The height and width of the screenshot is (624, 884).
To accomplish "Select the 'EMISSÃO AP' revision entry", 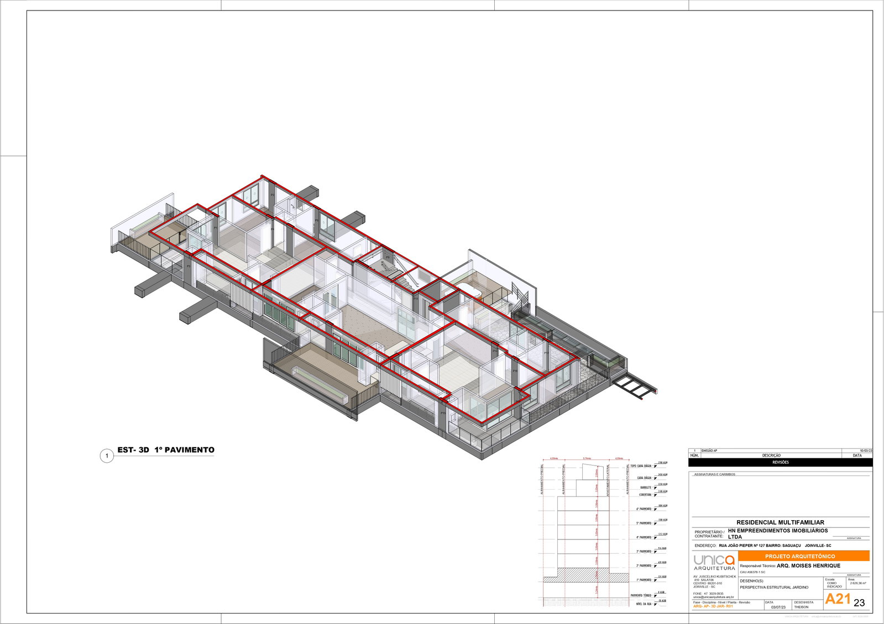I will pyautogui.click(x=709, y=451).
